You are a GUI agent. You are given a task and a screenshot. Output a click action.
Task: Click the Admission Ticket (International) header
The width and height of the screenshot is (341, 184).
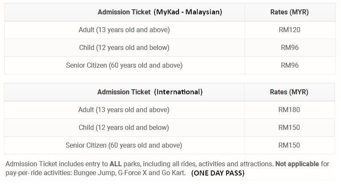tap(150, 92)
